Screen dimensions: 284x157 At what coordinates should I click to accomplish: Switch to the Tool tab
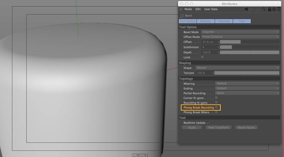coord(242,21)
